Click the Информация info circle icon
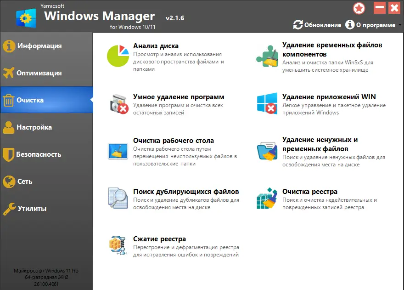404x290 pixels. 9,46
